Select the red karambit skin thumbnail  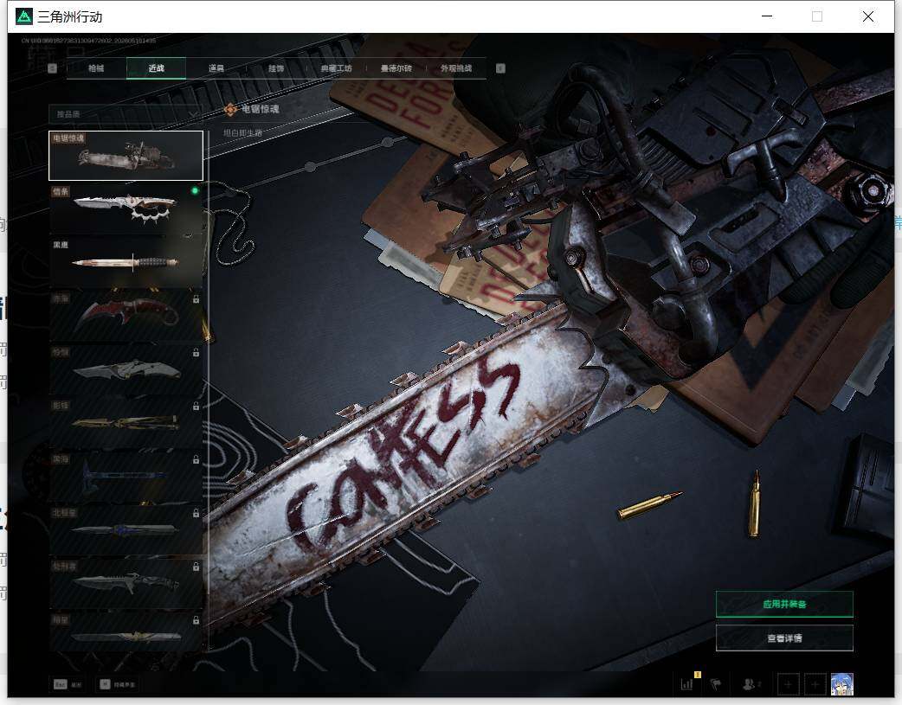click(126, 315)
